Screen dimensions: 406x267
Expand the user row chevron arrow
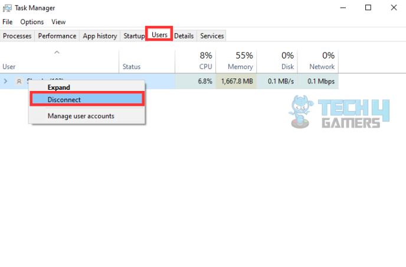point(6,81)
